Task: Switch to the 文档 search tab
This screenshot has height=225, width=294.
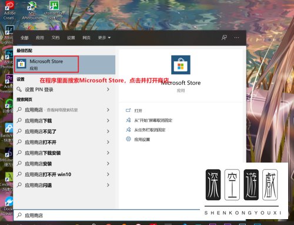Action: pos(55,38)
